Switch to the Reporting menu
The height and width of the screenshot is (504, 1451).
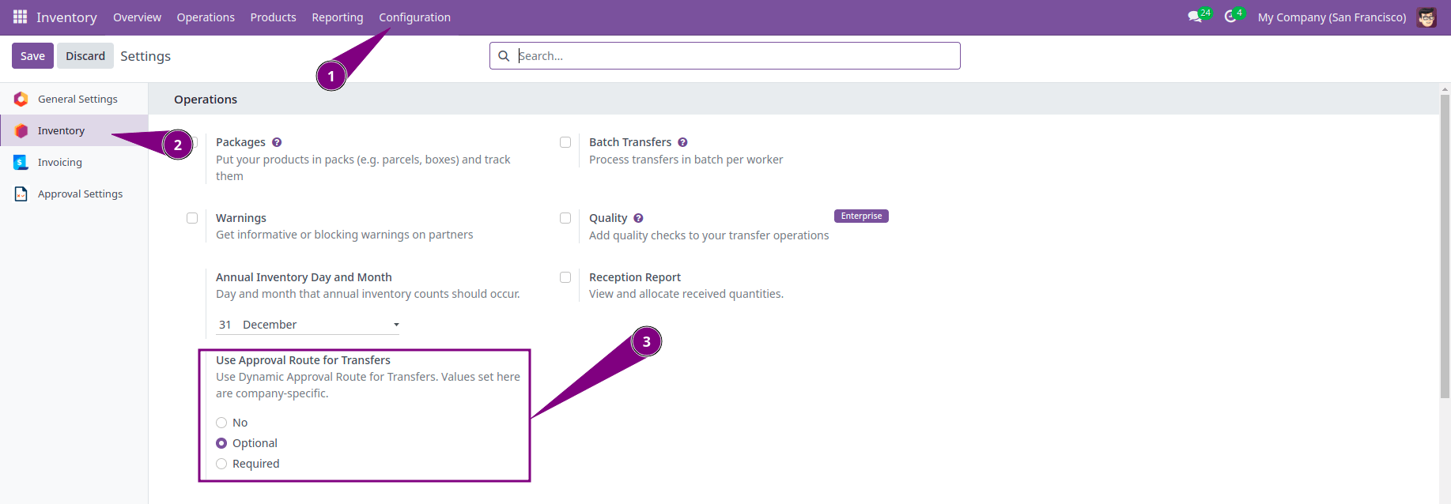337,17
